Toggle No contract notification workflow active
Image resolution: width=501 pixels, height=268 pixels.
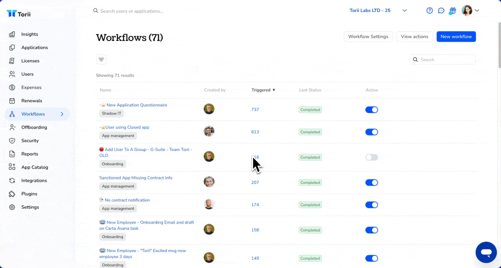point(372,205)
